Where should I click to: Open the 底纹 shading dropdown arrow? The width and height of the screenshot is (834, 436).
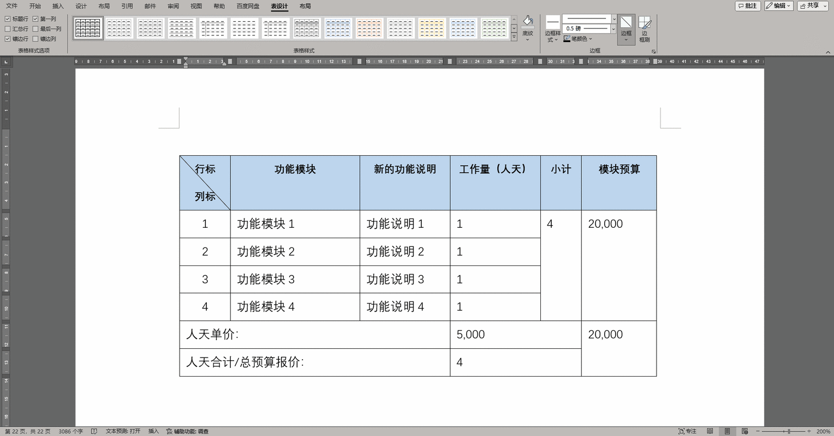tap(527, 40)
